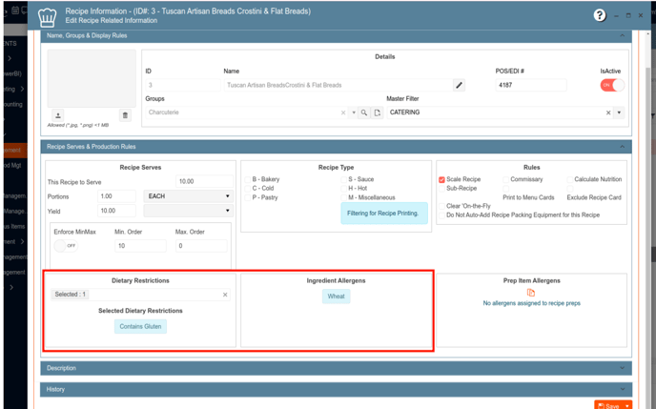This screenshot has height=409, width=656.
Task: Open the Master Filter dropdown arrow
Action: tap(619, 112)
